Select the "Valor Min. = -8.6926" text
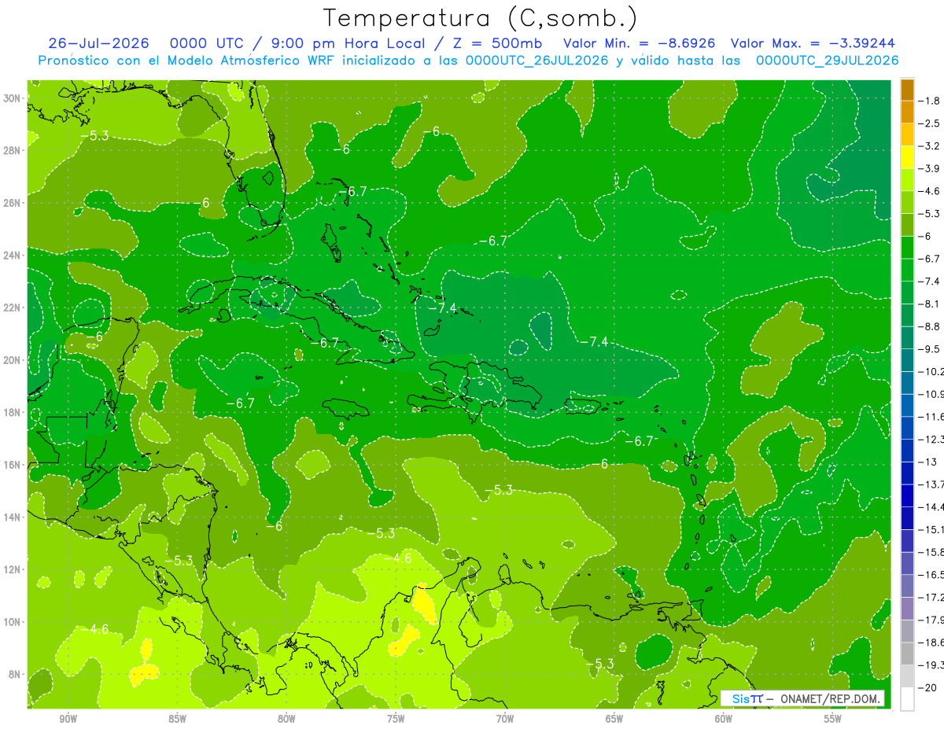Screen dimensions: 944x729 640,43
